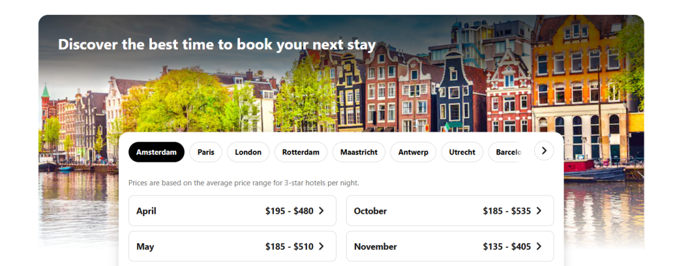Click chevron beside October price range

click(539, 211)
